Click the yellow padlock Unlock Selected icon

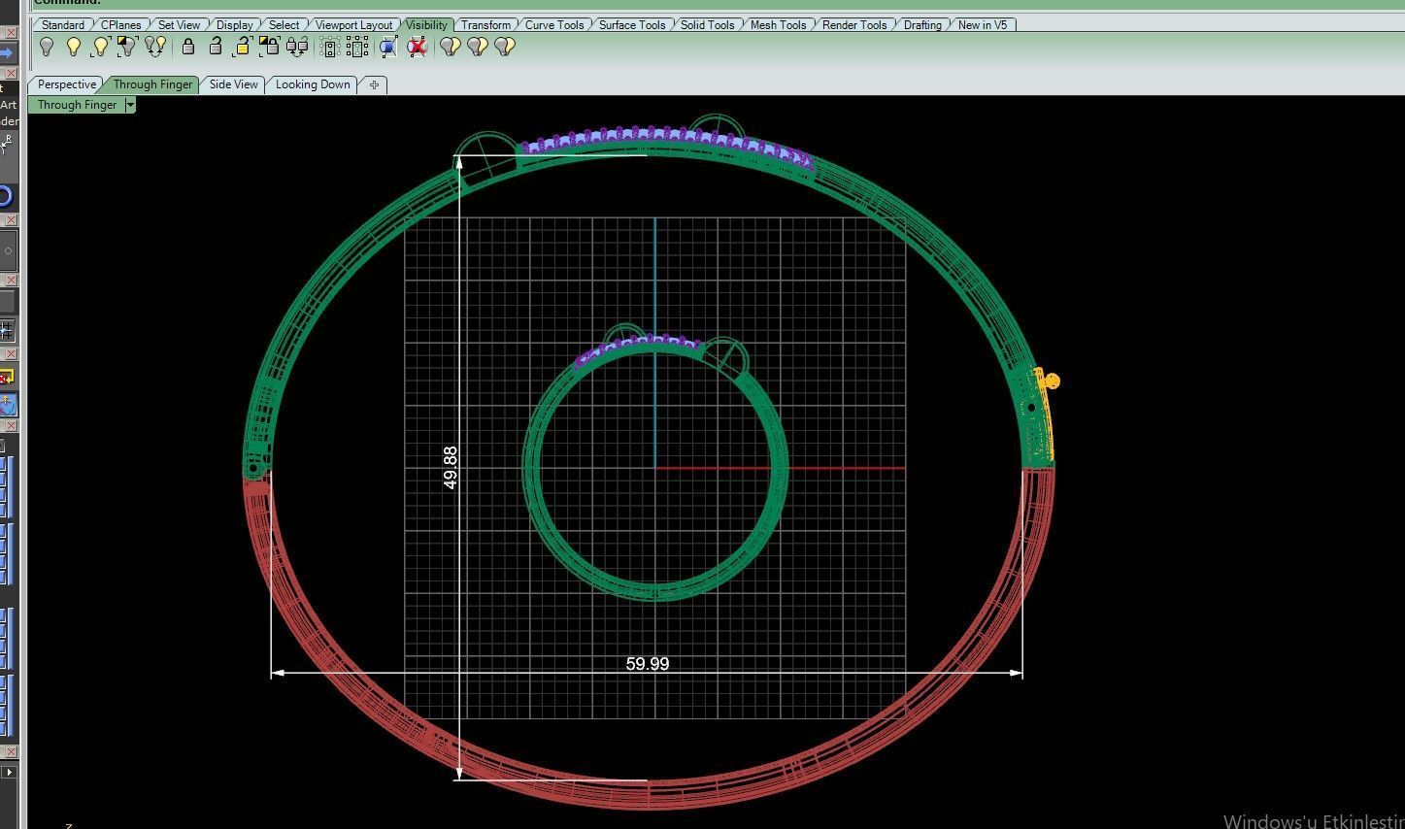pyautogui.click(x=243, y=47)
